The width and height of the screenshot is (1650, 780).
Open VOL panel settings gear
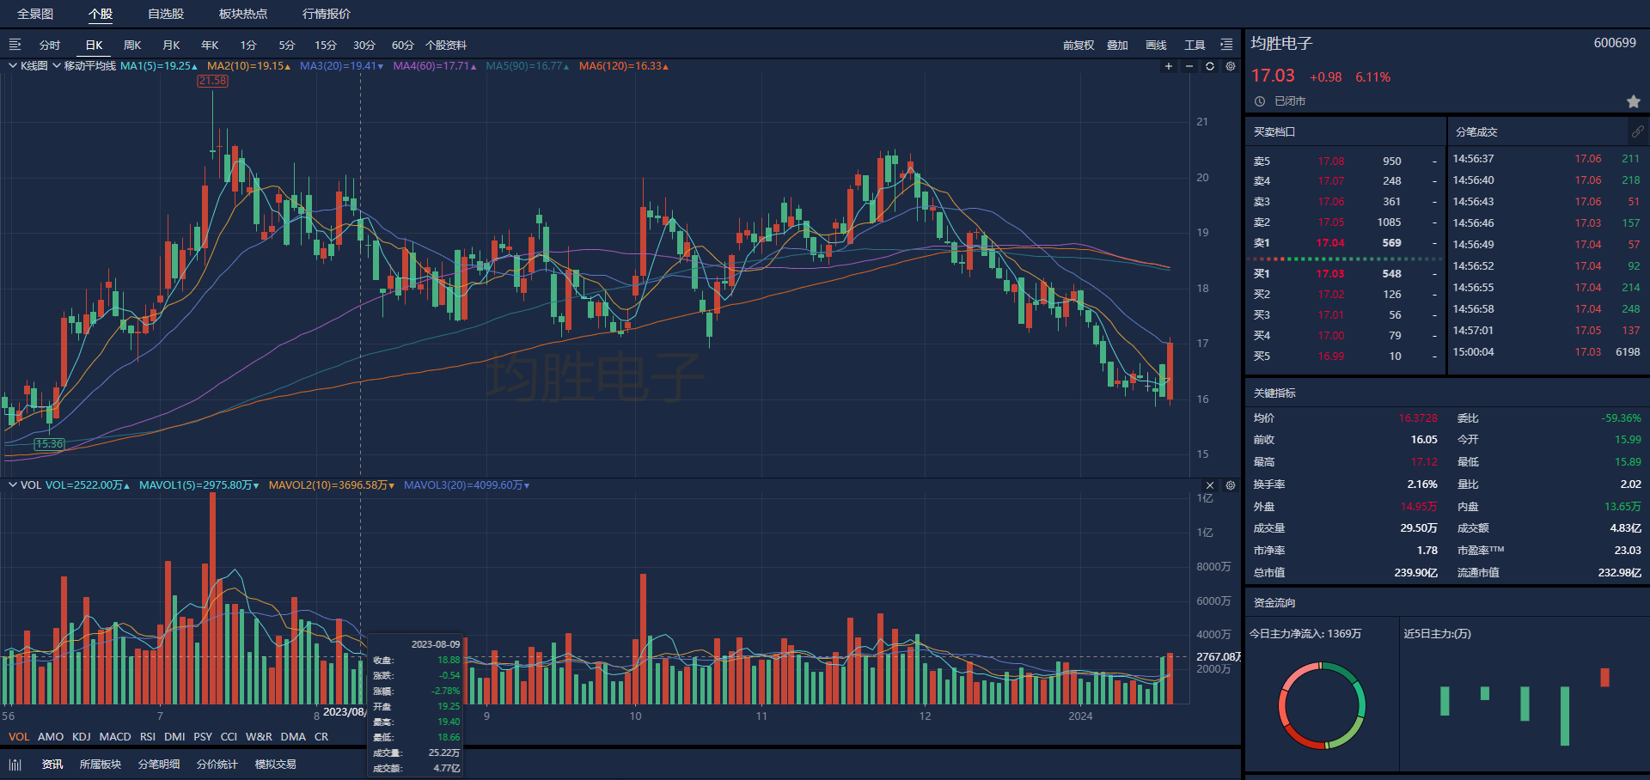pyautogui.click(x=1231, y=485)
